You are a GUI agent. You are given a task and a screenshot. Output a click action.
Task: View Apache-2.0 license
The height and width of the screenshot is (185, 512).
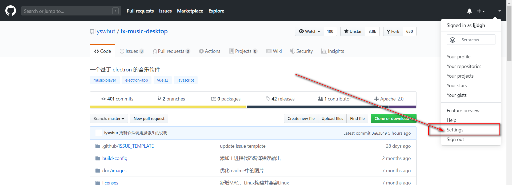tap(389, 99)
